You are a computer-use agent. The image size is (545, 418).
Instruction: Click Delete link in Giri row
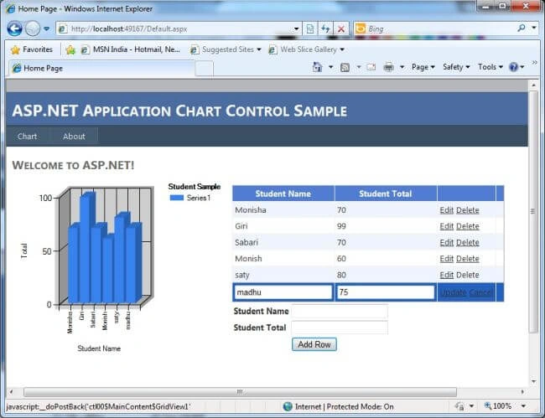pos(468,226)
